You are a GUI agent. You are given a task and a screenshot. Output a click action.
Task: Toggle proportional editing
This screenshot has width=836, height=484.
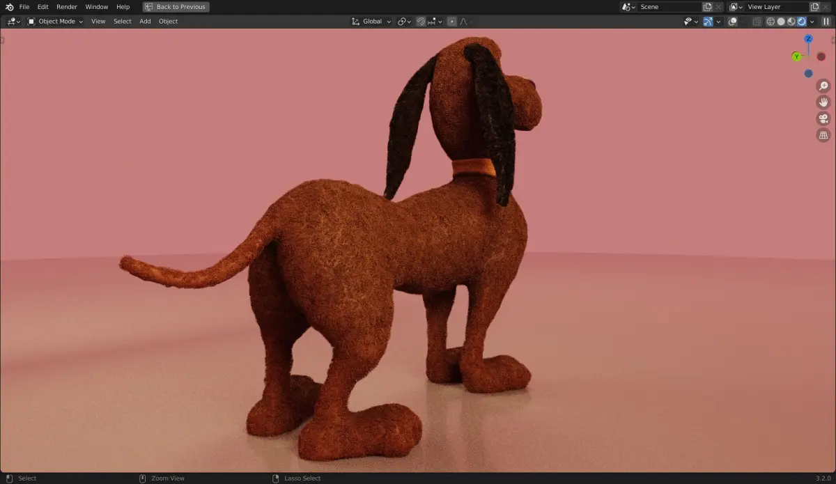451,22
